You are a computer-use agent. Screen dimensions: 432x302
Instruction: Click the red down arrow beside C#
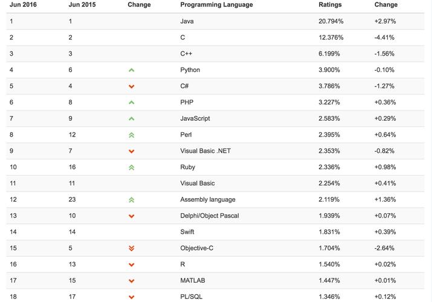click(132, 86)
